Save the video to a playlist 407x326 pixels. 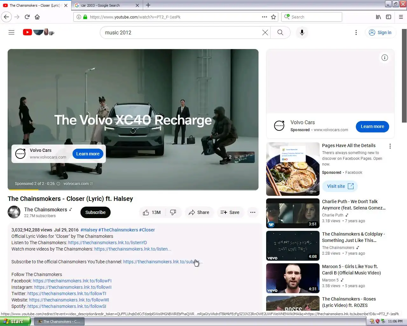(x=230, y=212)
